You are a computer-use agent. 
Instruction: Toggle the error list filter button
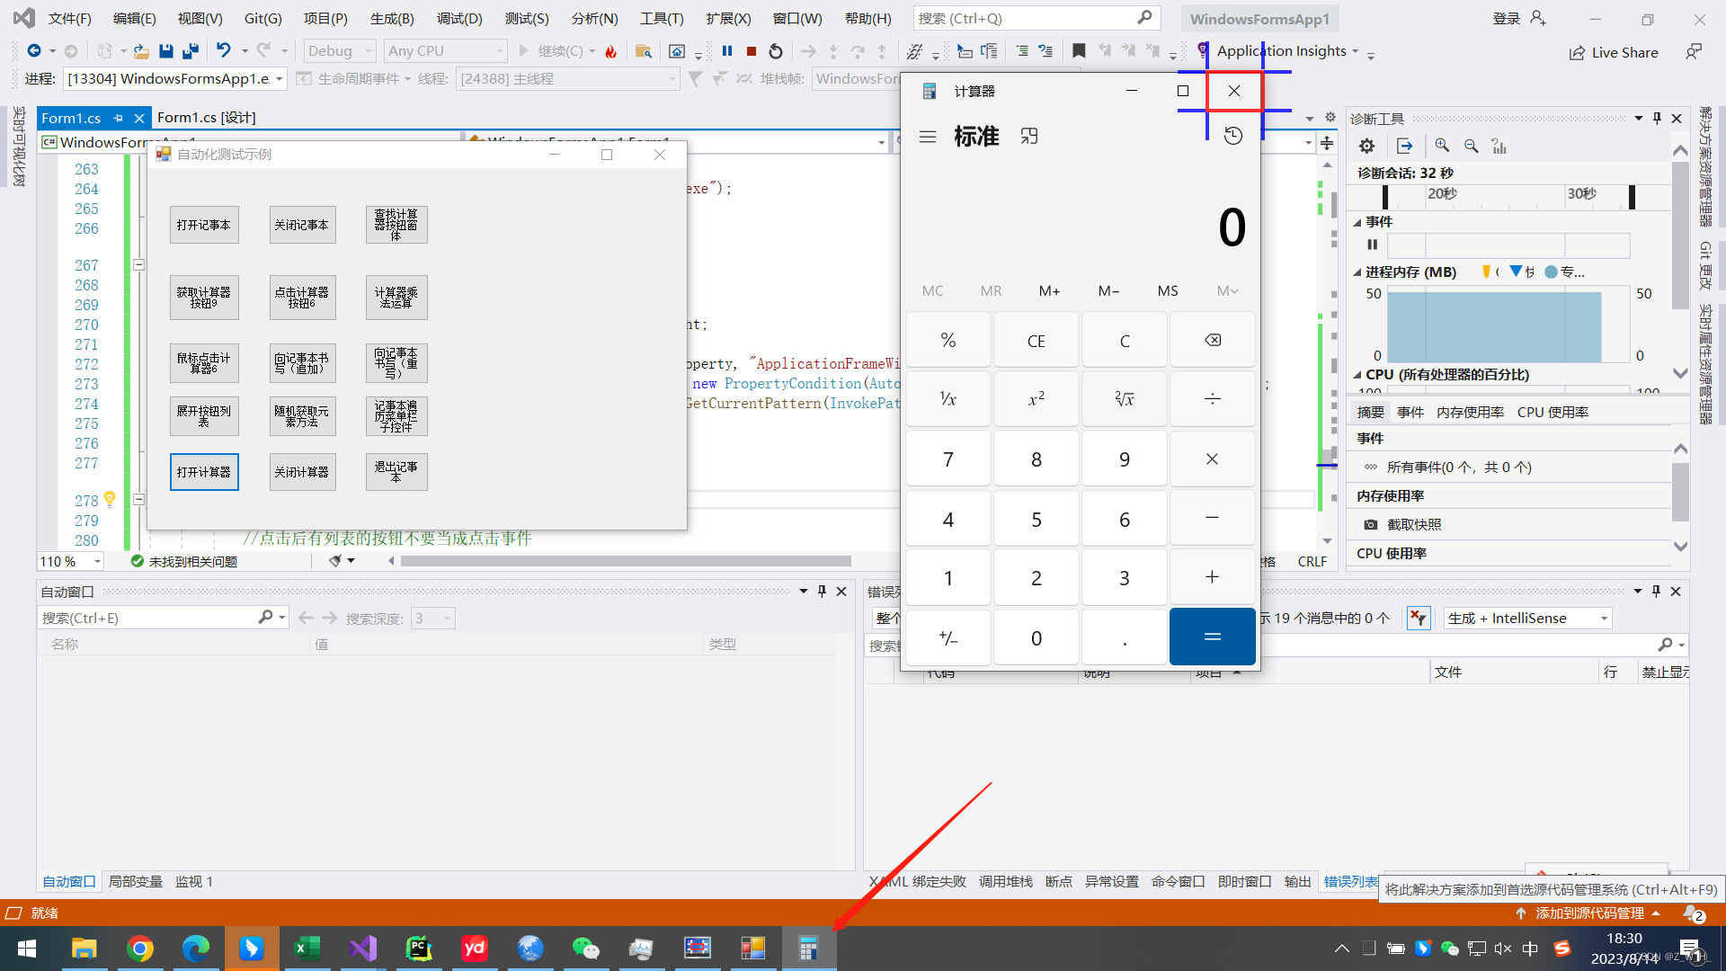point(1419,618)
